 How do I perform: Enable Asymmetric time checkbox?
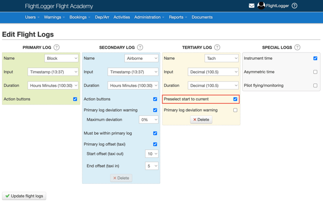tap(315, 72)
